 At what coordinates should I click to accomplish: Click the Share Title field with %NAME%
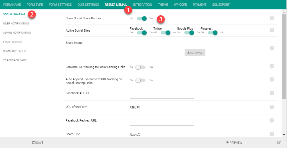click(162, 135)
